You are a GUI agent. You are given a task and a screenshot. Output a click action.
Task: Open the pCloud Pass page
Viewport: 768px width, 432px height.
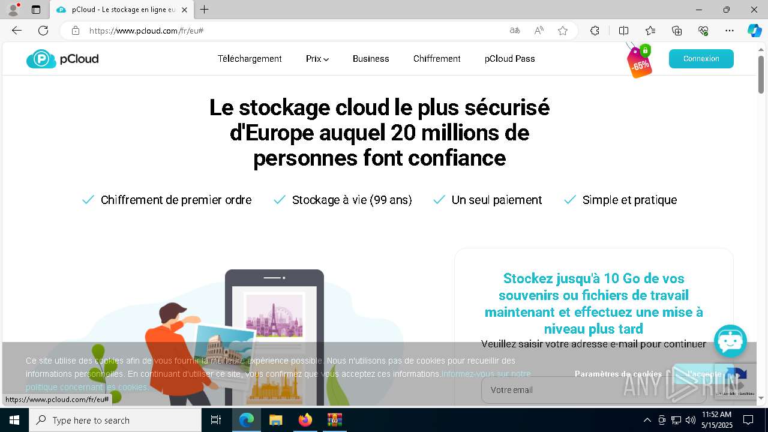509,59
